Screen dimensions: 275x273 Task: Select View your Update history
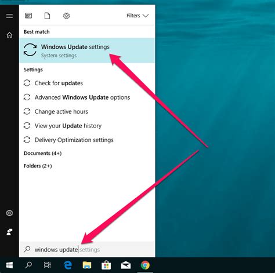(x=87, y=126)
